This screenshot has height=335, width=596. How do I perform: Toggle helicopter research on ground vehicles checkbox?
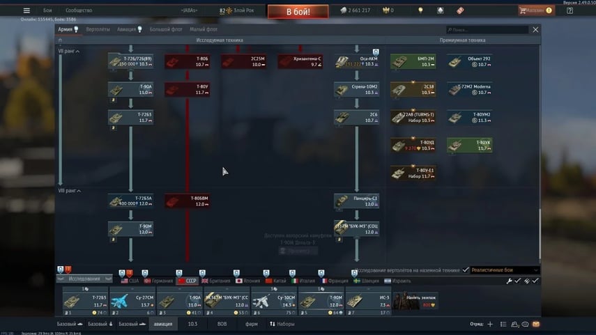[466, 270]
